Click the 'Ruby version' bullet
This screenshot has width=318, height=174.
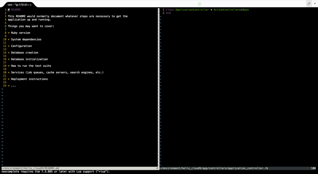pos(19,33)
